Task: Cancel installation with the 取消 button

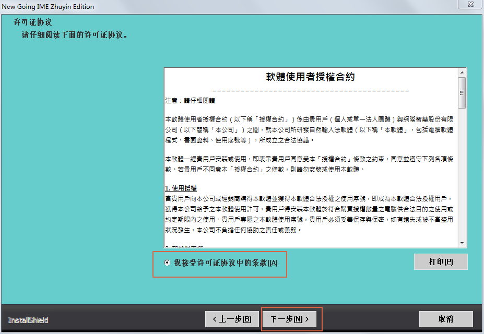Action: click(x=446, y=319)
